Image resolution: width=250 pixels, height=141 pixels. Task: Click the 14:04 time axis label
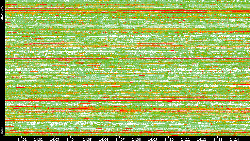(x=71, y=139)
